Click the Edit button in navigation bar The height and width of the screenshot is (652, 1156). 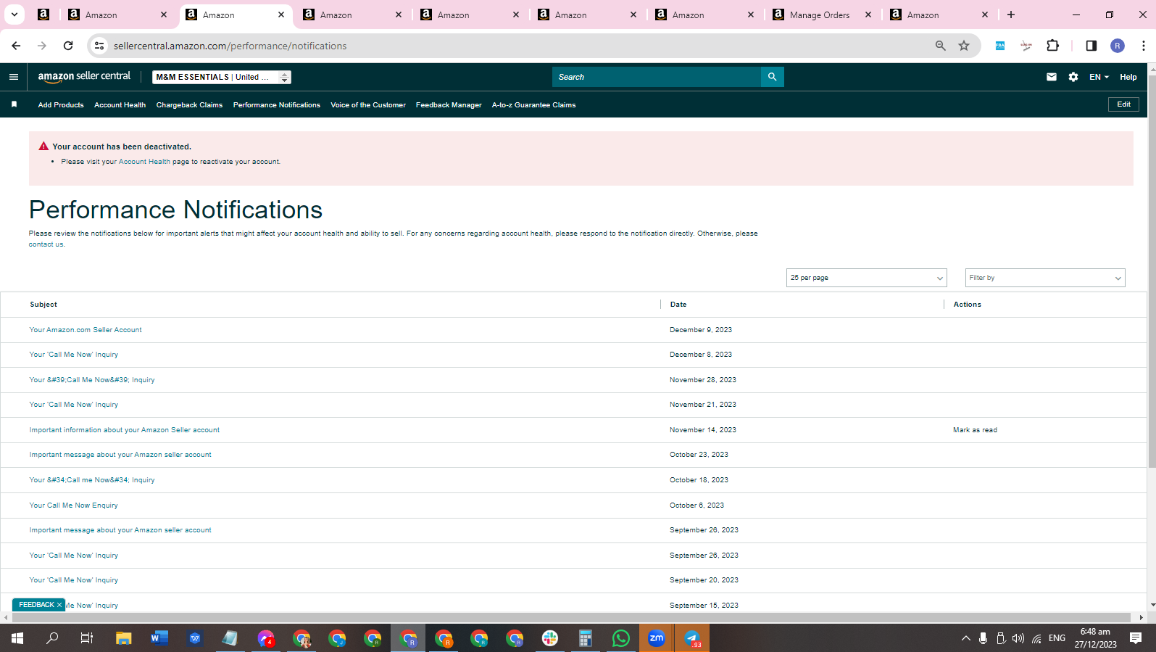[1123, 104]
